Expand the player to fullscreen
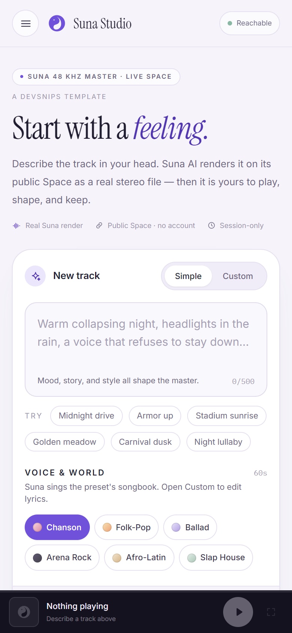292x633 pixels. point(271,612)
